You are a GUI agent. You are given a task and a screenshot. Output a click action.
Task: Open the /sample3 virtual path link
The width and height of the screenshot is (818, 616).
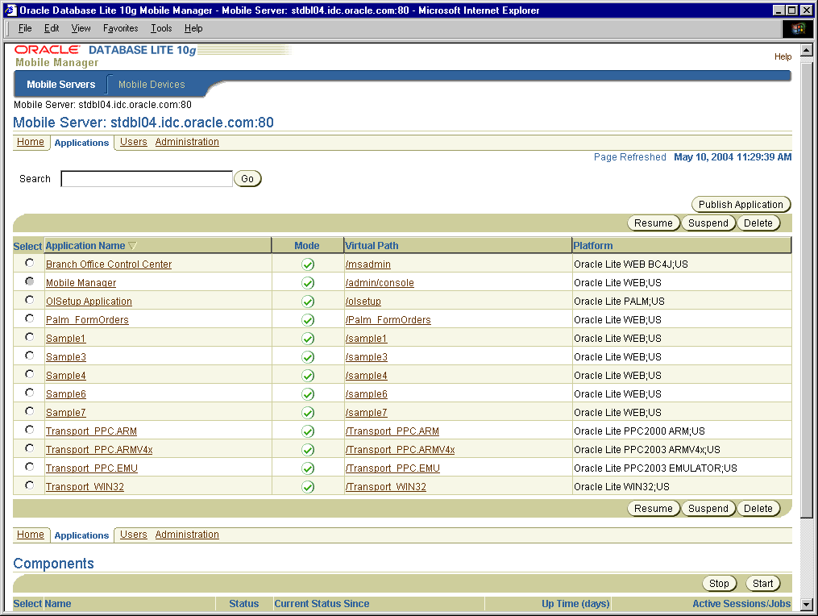point(366,357)
